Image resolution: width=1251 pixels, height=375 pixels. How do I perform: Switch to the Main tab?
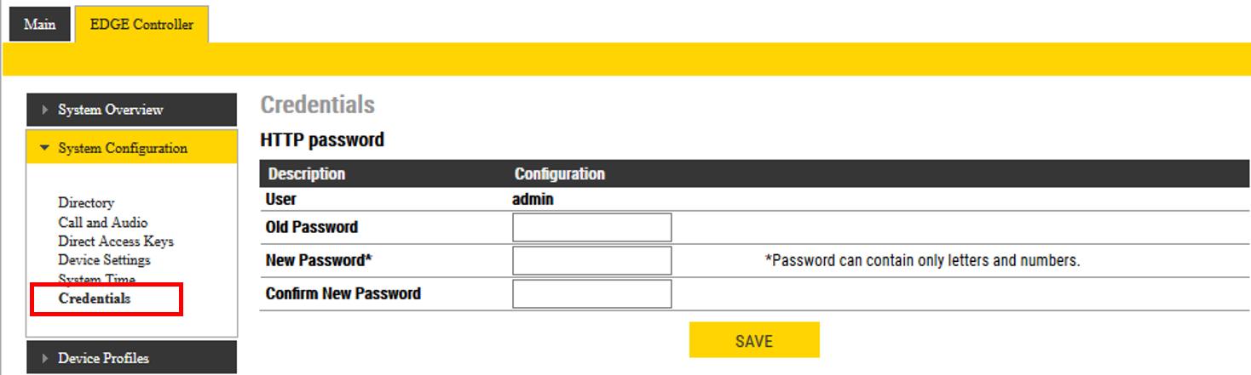39,24
